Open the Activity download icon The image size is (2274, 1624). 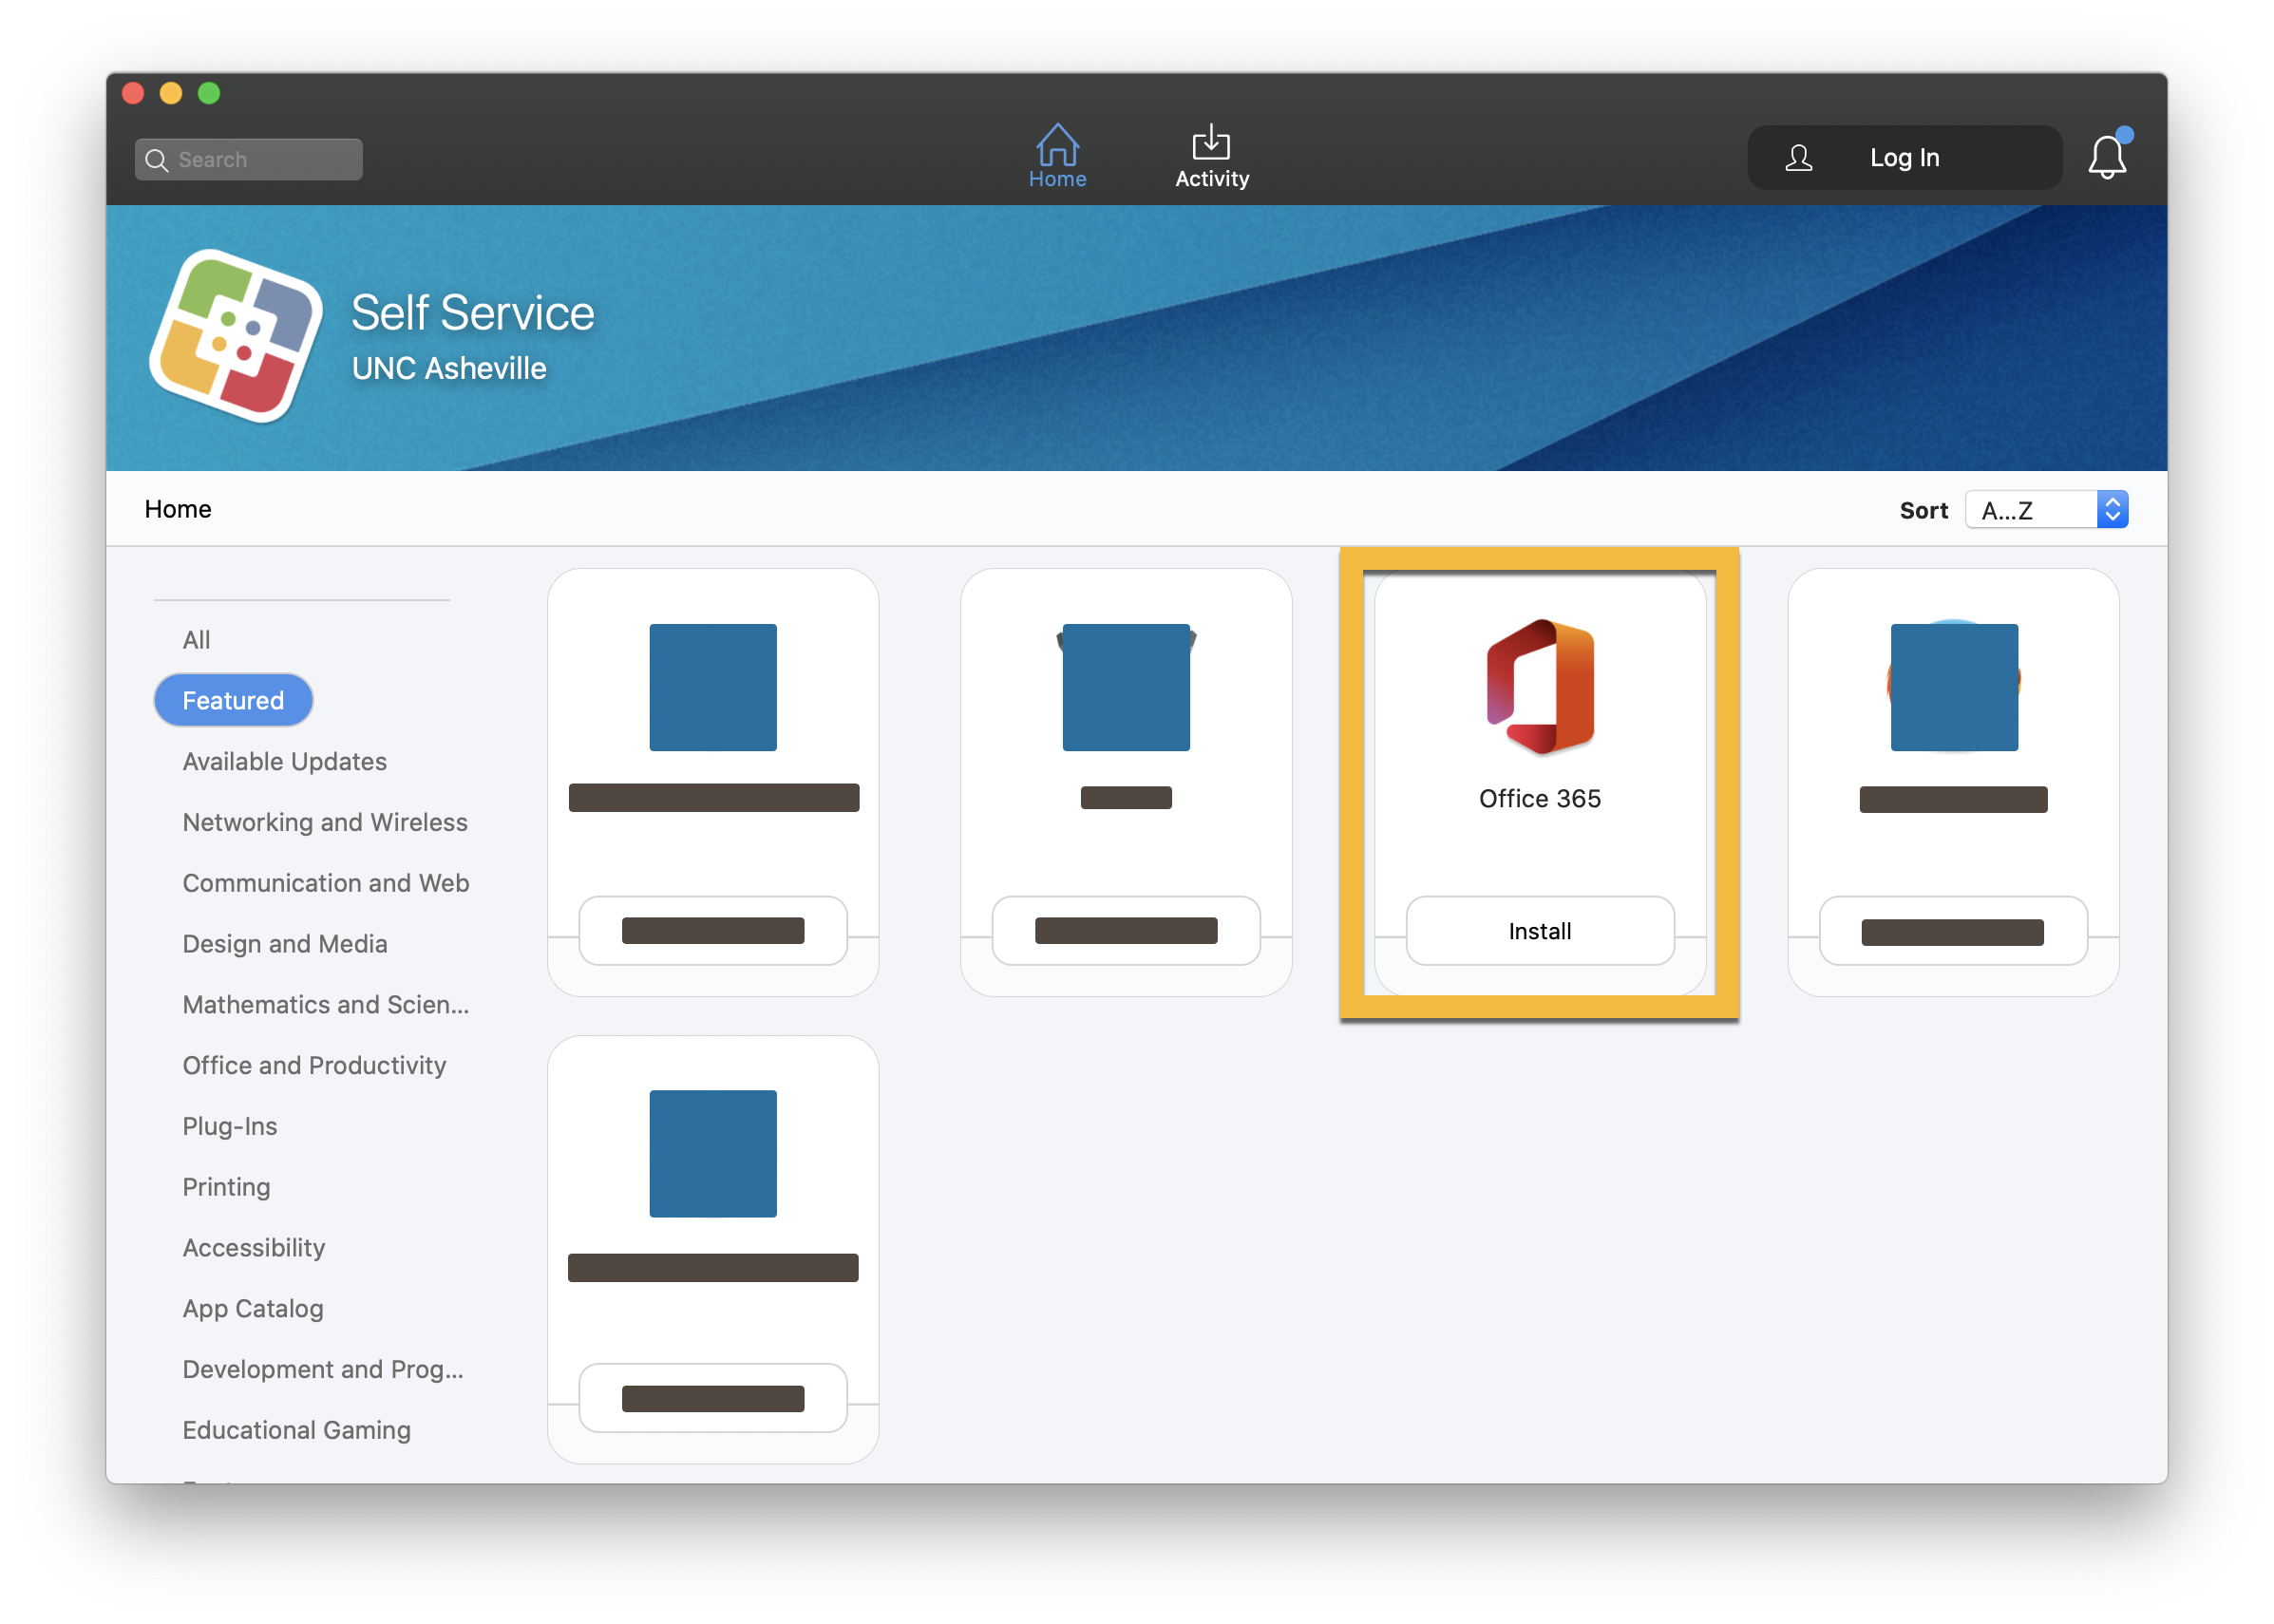click(1211, 144)
